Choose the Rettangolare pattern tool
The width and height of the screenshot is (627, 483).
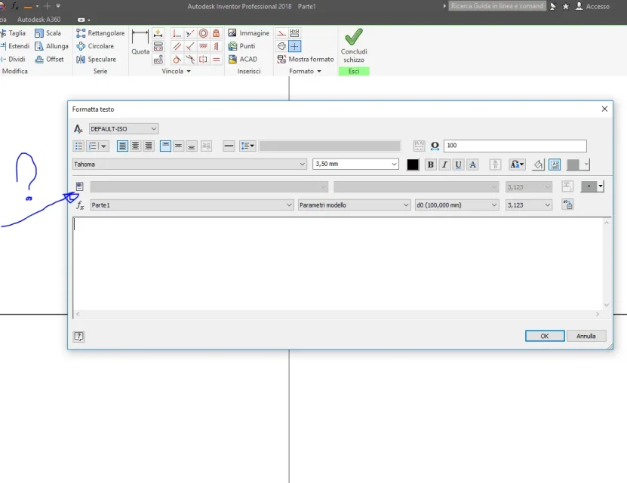pos(100,33)
